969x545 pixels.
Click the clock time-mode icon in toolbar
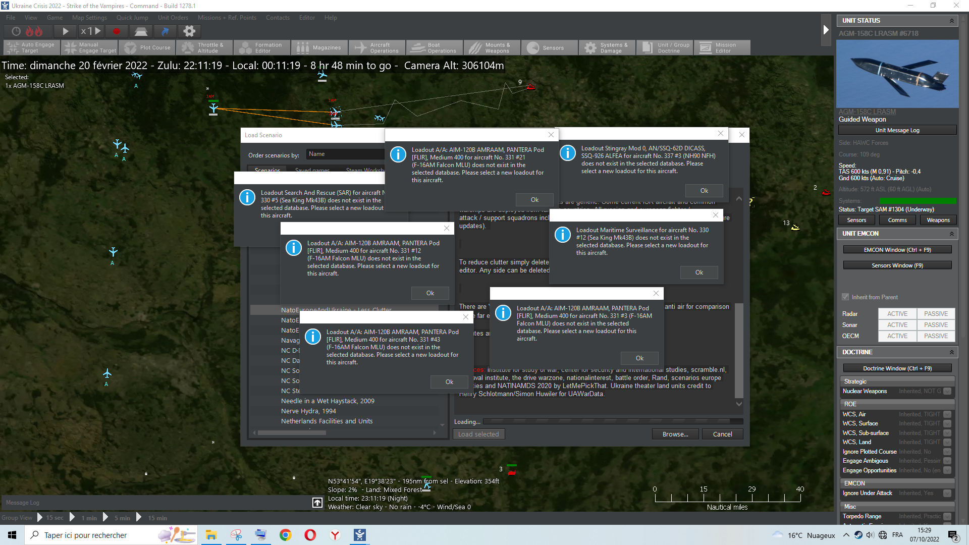click(16, 31)
